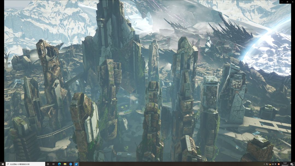
Task: Open the network status tray icon
Action: (x=267, y=164)
